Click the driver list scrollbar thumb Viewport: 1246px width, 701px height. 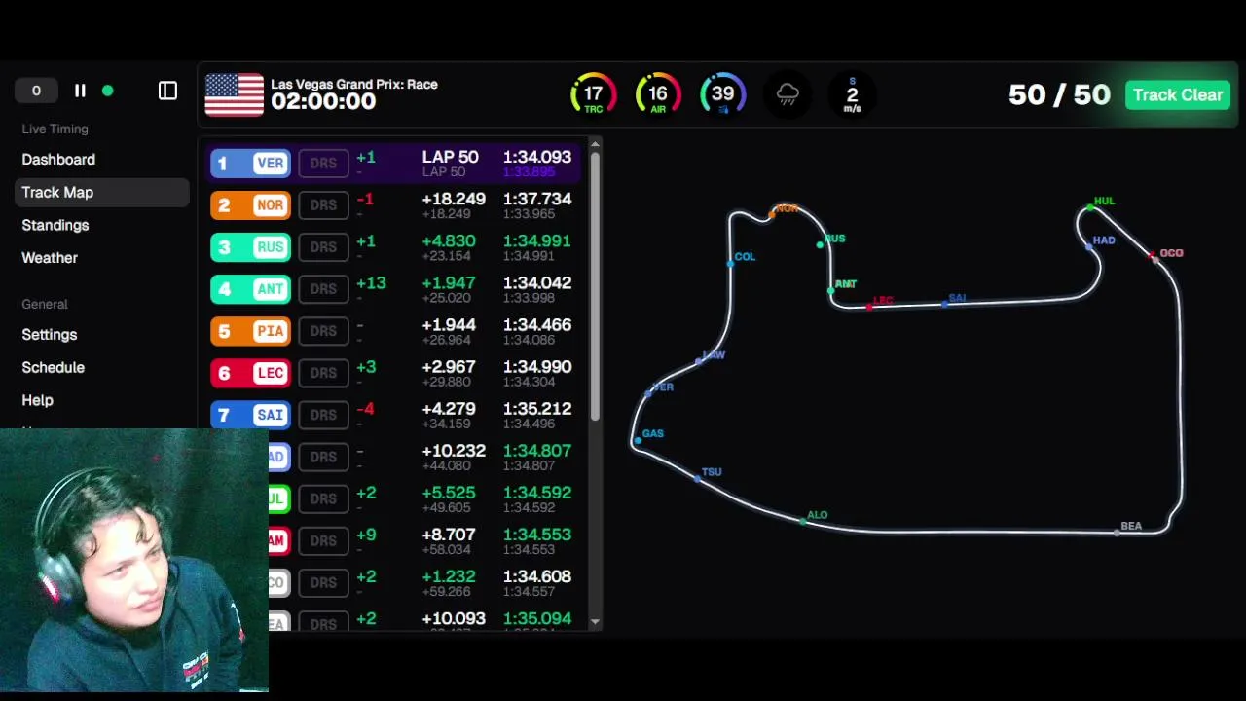pos(595,286)
